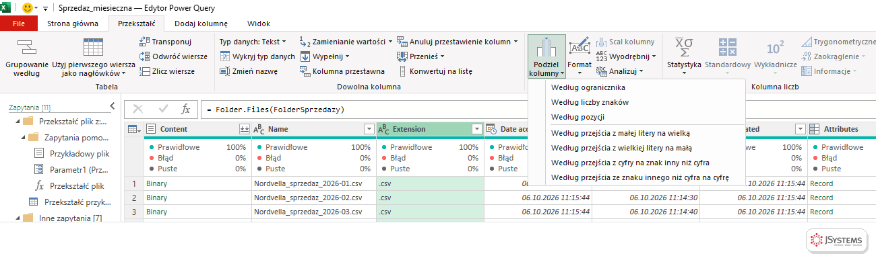876x258 pixels.
Task: Choose Według ogranicznika
Action: (637, 87)
